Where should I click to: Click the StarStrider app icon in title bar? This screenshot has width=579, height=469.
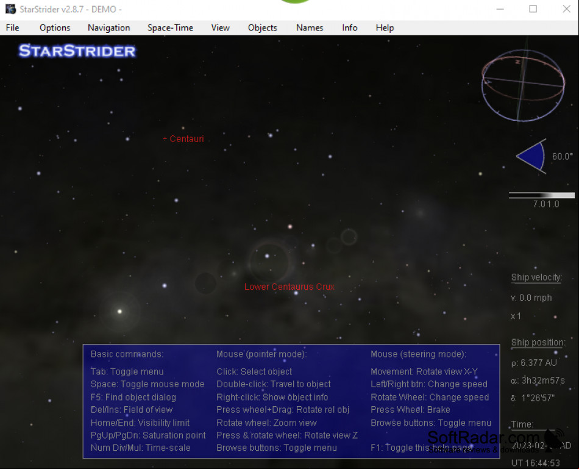click(10, 9)
